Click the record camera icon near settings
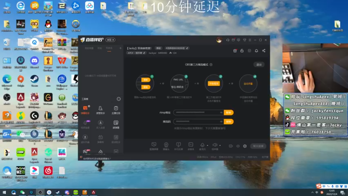The height and width of the screenshot is (196, 348). click(231, 146)
